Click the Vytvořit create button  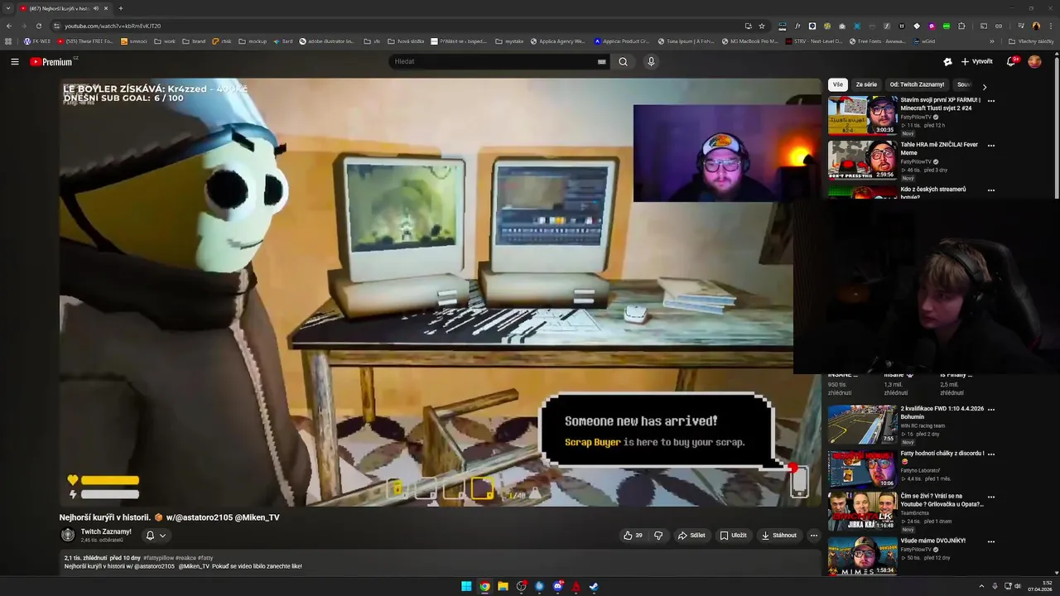tap(977, 61)
